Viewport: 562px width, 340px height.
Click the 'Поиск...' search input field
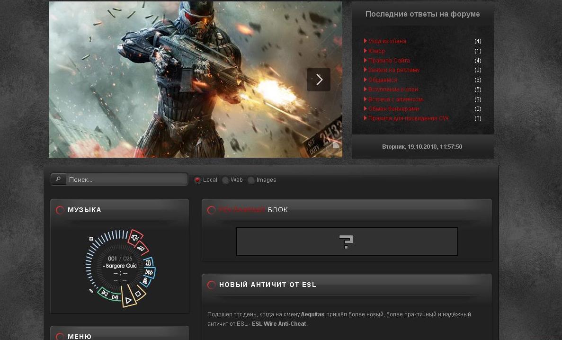click(126, 179)
